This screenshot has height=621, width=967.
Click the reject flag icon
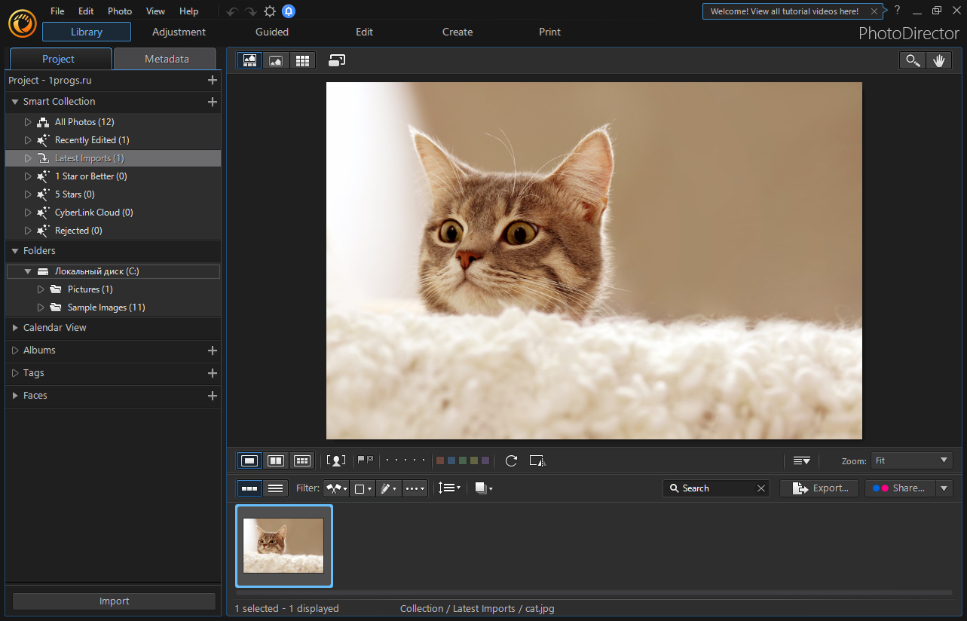[369, 459]
